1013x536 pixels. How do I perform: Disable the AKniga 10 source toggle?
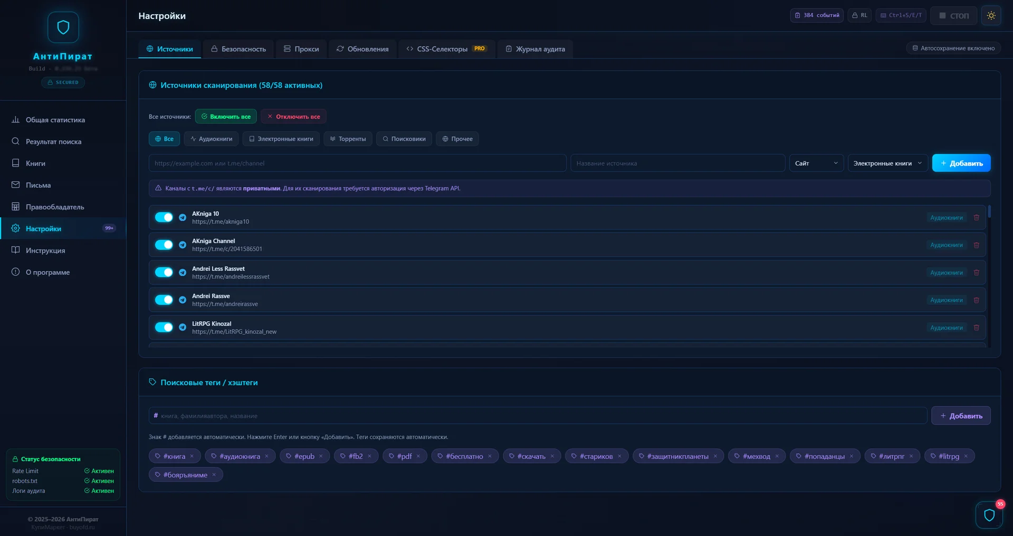[164, 217]
